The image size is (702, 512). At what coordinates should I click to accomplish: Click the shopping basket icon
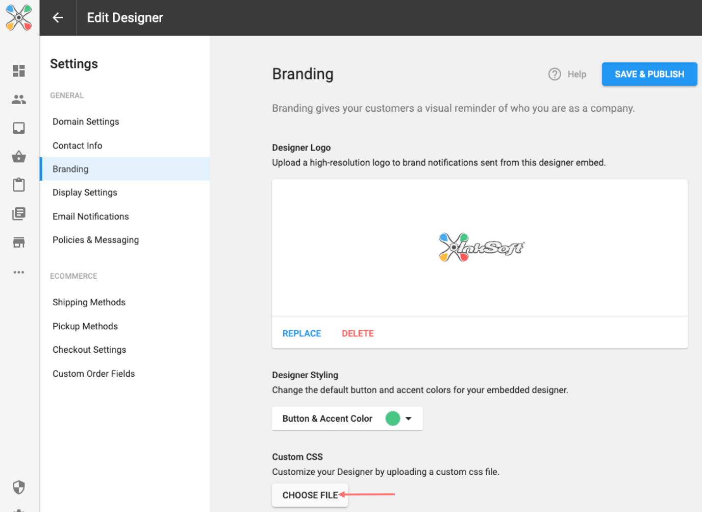[x=19, y=157]
